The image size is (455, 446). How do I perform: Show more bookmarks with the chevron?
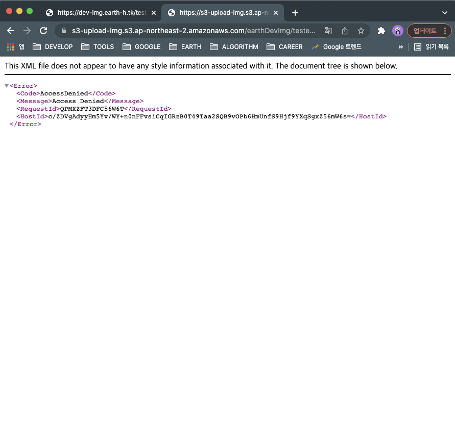[401, 47]
